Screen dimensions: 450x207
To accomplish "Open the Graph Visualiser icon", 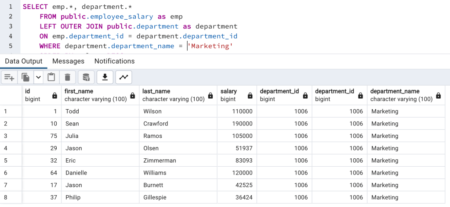I will 124,78.
